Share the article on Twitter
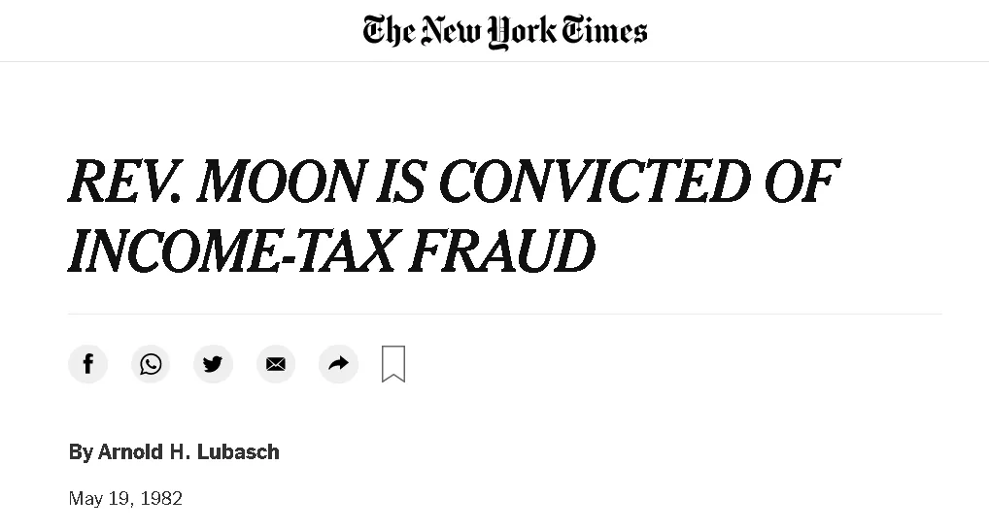The width and height of the screenshot is (989, 532). click(213, 364)
